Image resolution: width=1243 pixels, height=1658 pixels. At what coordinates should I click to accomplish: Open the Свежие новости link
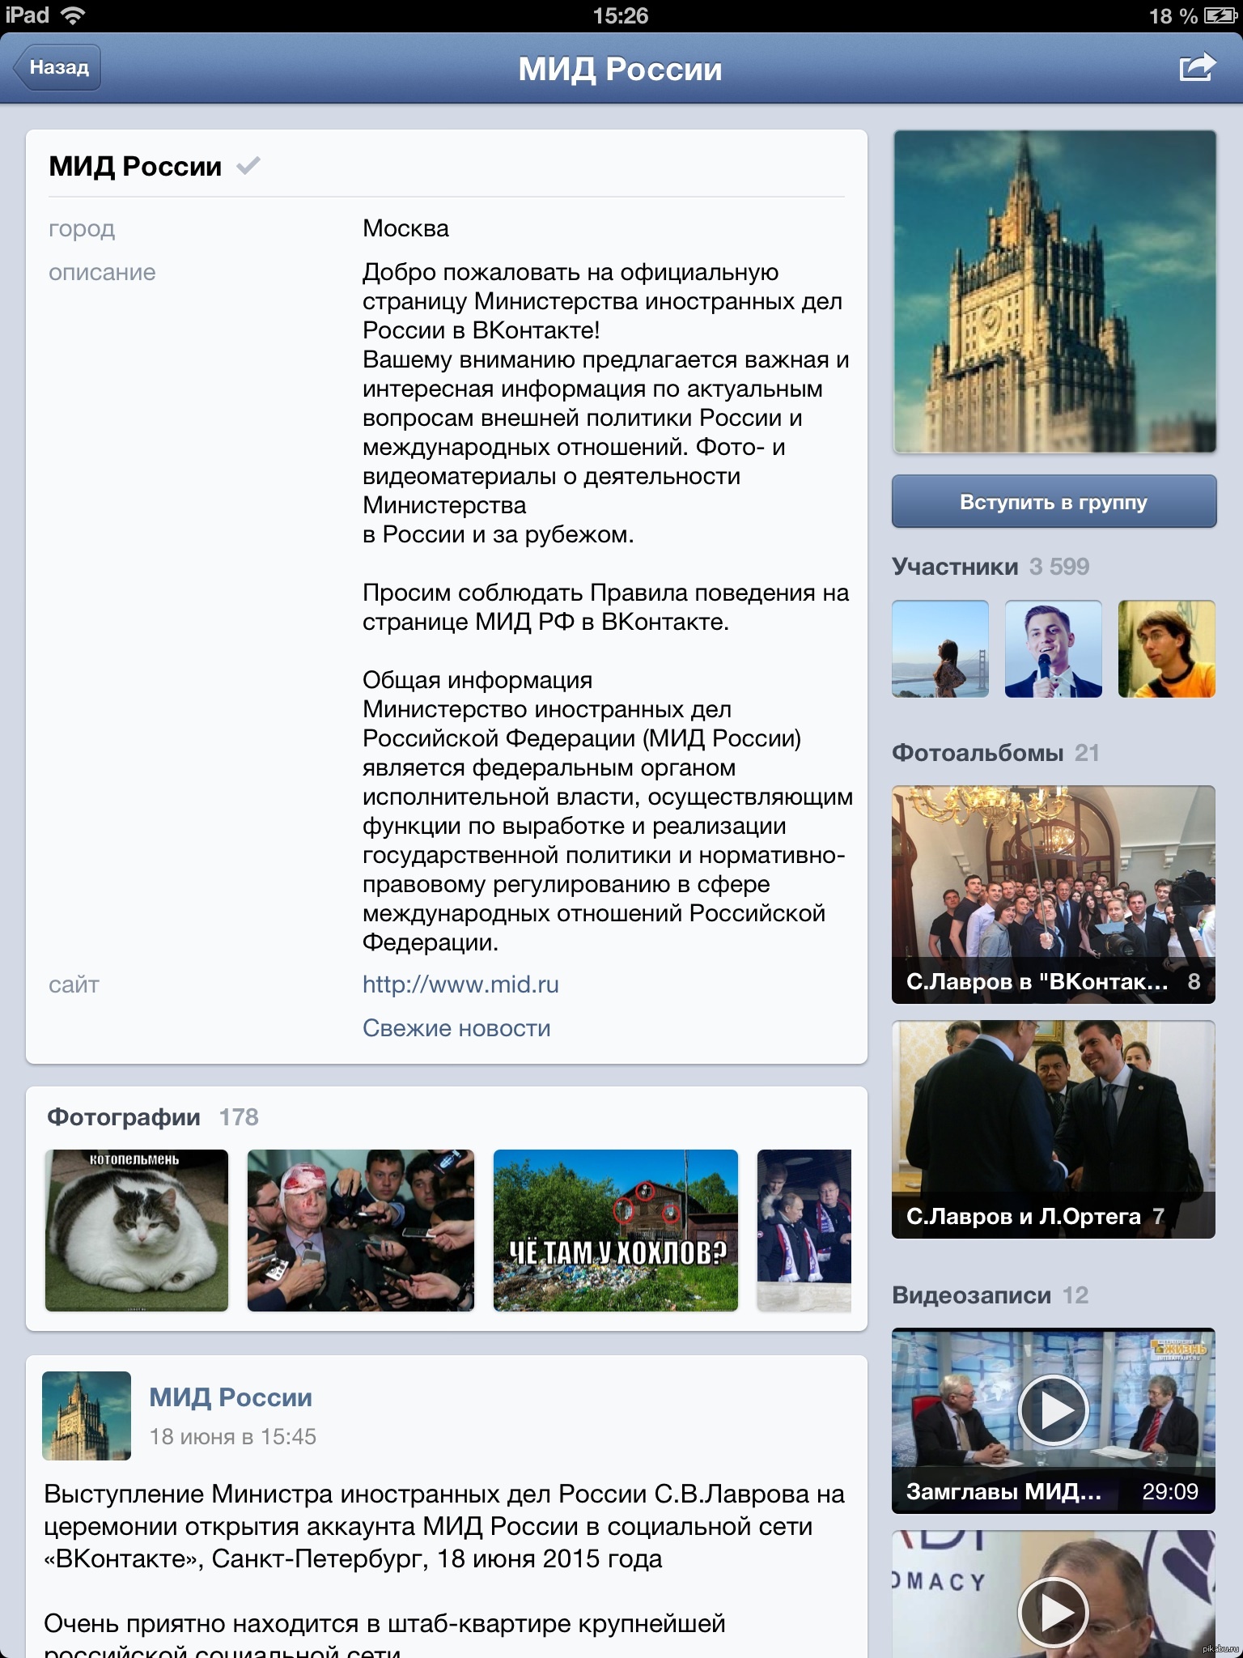pos(456,1028)
